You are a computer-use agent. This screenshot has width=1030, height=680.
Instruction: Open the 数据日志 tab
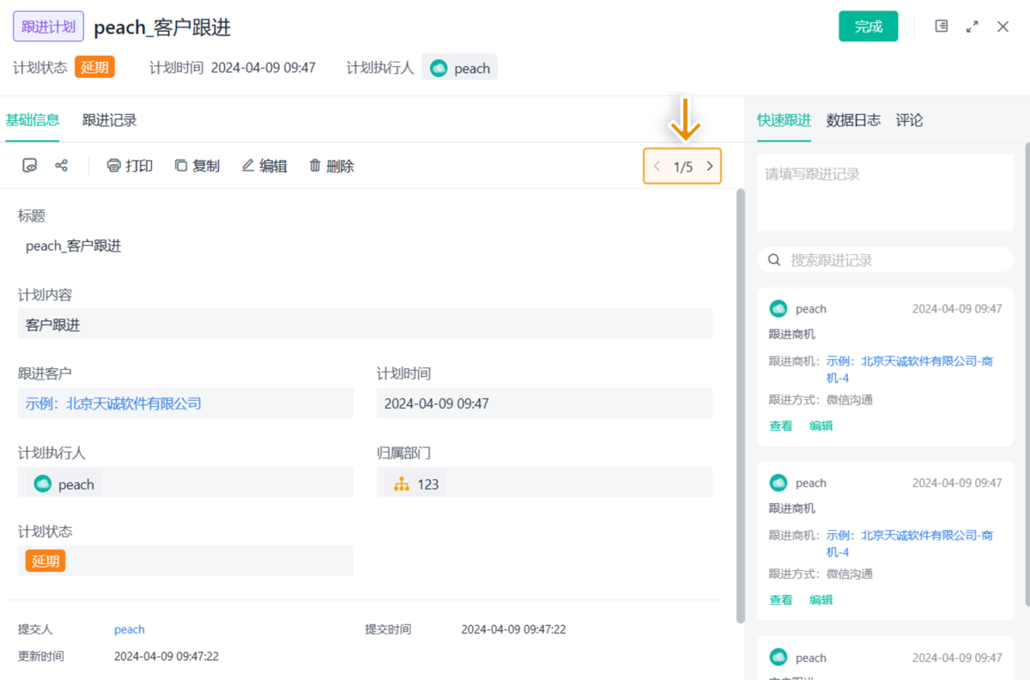[853, 120]
